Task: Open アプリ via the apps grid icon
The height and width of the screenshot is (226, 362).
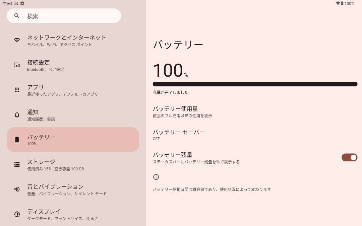Action: click(x=17, y=90)
